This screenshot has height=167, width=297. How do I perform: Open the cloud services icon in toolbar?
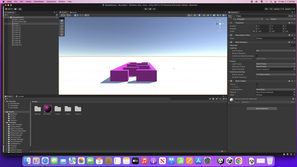click(15, 9)
